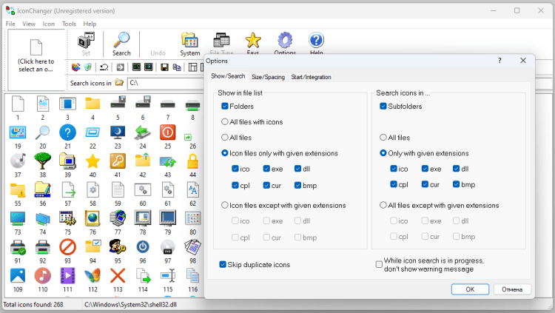Click the floppy disk save icon
555x313 pixels.
(164, 67)
